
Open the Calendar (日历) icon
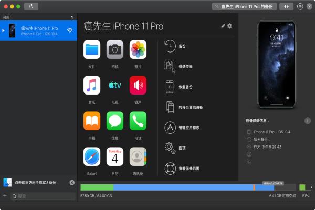[x=114, y=156]
